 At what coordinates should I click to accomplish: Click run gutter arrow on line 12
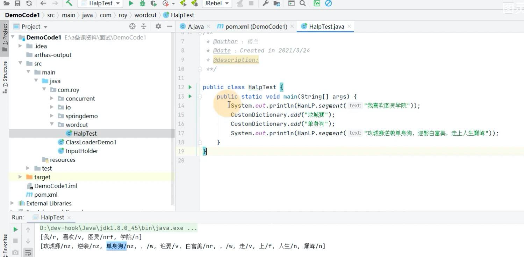click(190, 87)
